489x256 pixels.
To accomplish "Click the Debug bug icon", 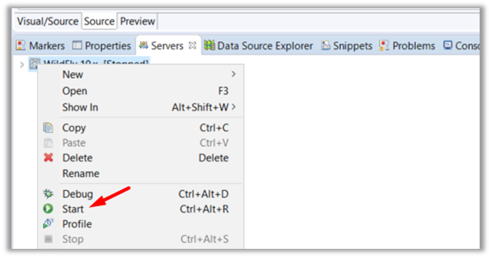I will [48, 194].
